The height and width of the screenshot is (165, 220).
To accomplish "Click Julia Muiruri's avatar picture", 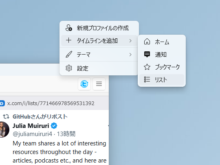I will point(4,130).
